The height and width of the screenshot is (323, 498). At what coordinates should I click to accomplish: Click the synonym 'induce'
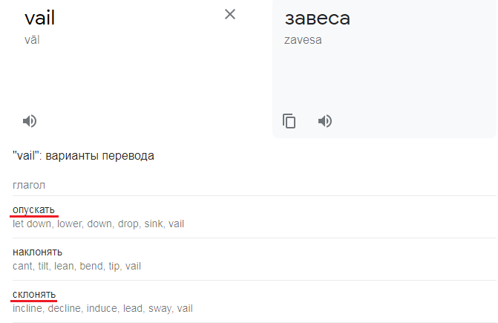coord(102,308)
